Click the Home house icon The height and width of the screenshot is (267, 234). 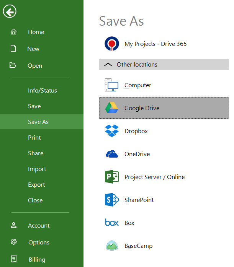[x=14, y=32]
